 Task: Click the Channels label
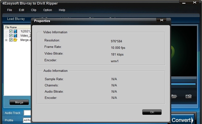(52, 85)
